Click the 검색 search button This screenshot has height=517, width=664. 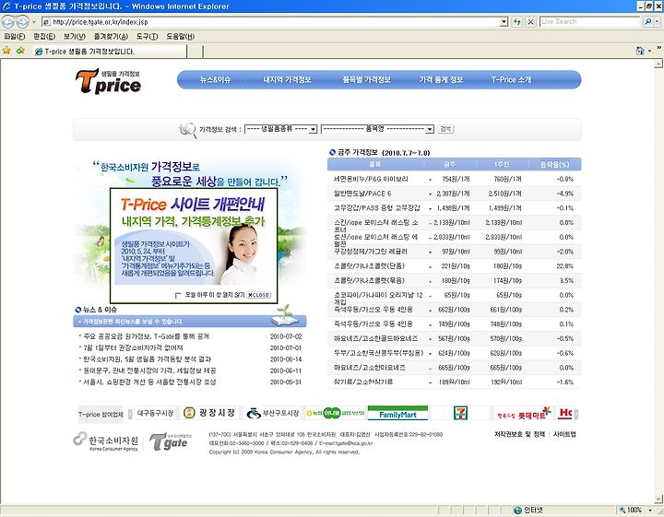445,129
